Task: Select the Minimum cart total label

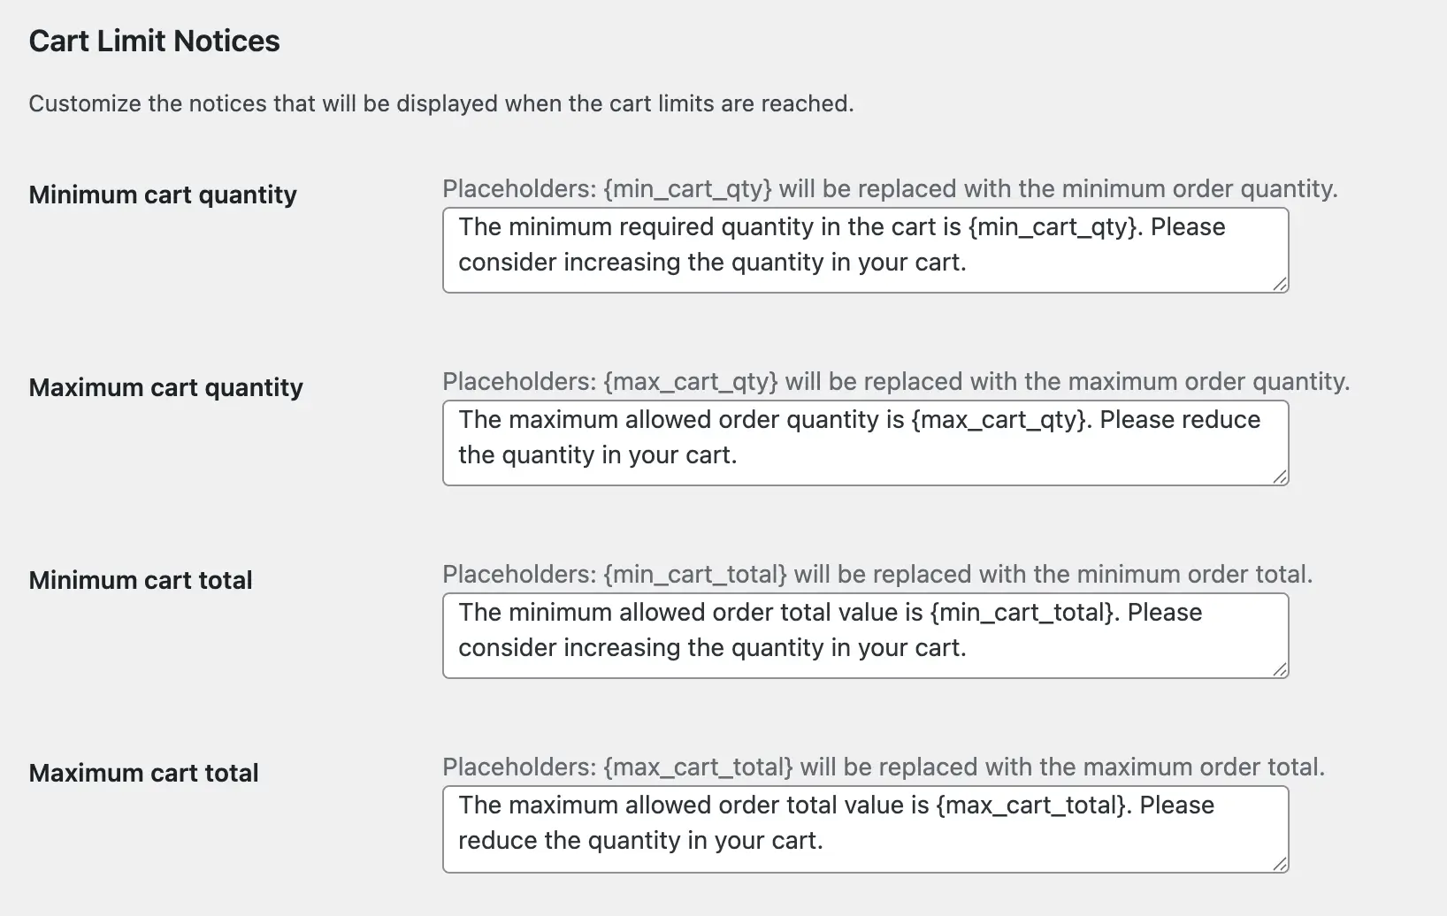Action: coord(141,580)
